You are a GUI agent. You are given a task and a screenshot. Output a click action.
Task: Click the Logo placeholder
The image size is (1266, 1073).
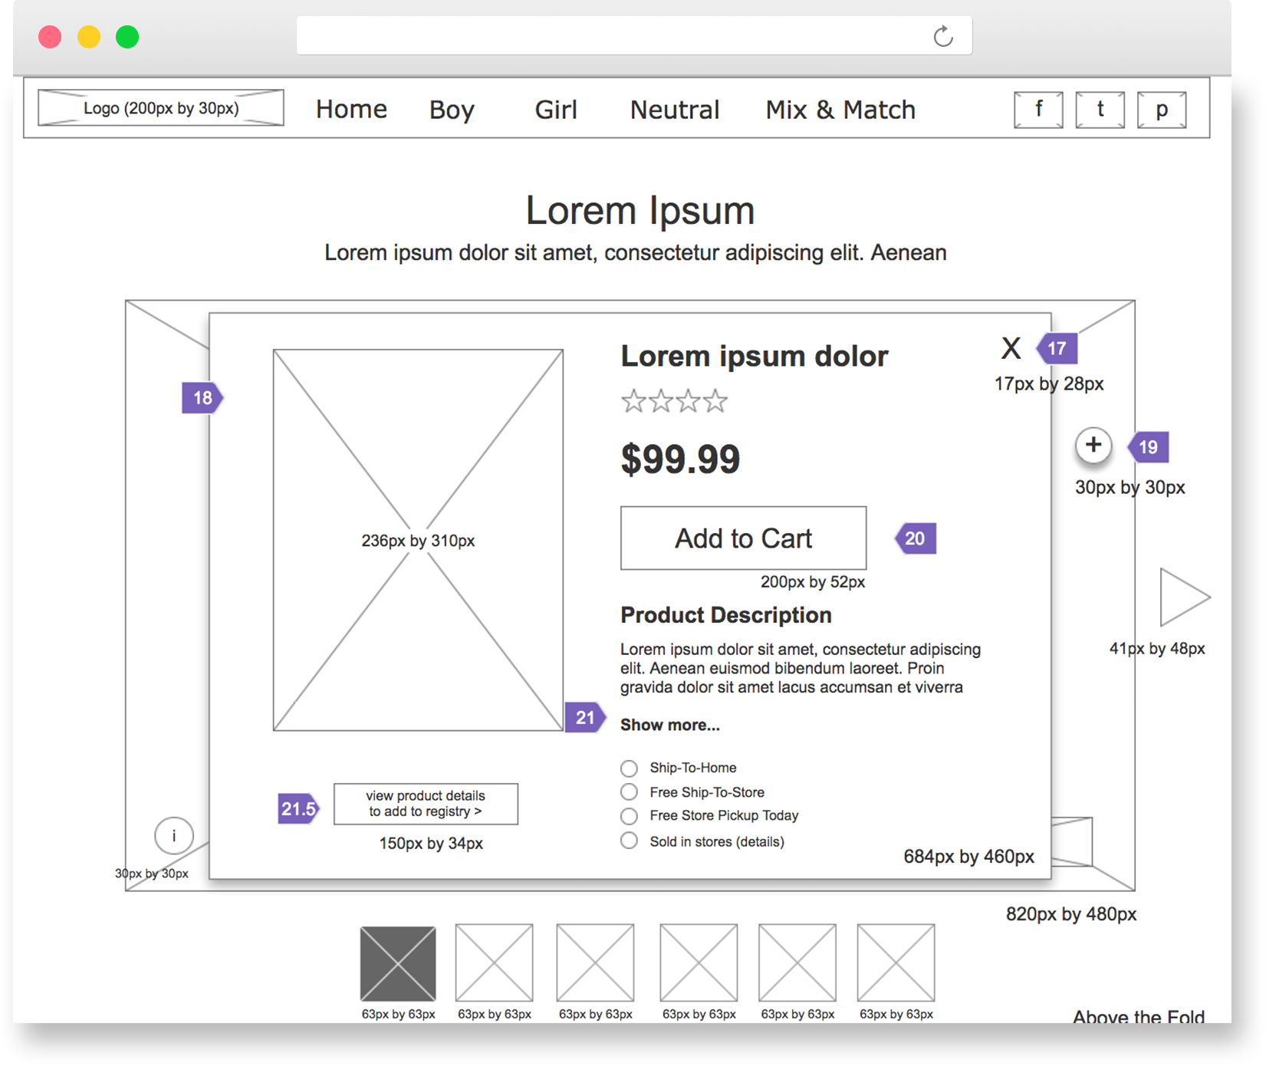pyautogui.click(x=161, y=108)
